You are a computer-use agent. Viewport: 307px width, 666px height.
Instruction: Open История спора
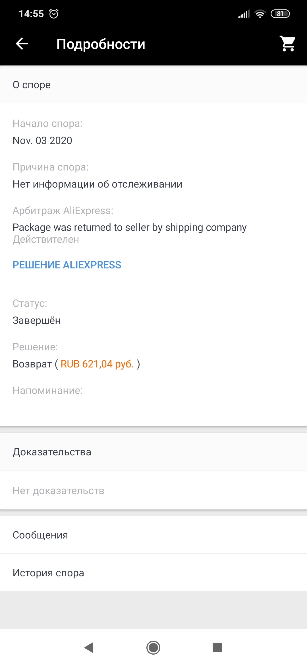pos(48,573)
